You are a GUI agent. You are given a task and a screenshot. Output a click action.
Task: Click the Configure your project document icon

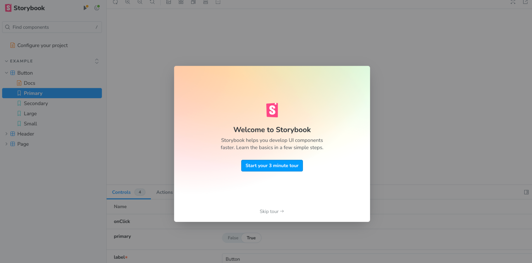[13, 45]
